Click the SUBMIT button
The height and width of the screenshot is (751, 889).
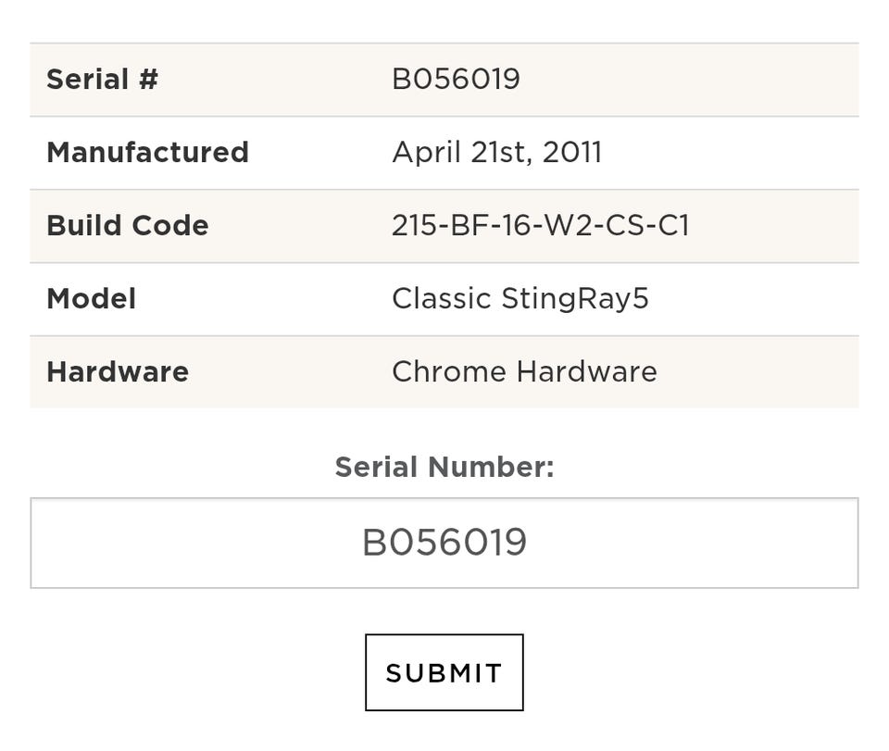pyautogui.click(x=444, y=672)
